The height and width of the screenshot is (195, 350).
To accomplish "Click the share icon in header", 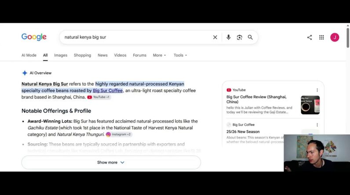I will click(x=310, y=37).
